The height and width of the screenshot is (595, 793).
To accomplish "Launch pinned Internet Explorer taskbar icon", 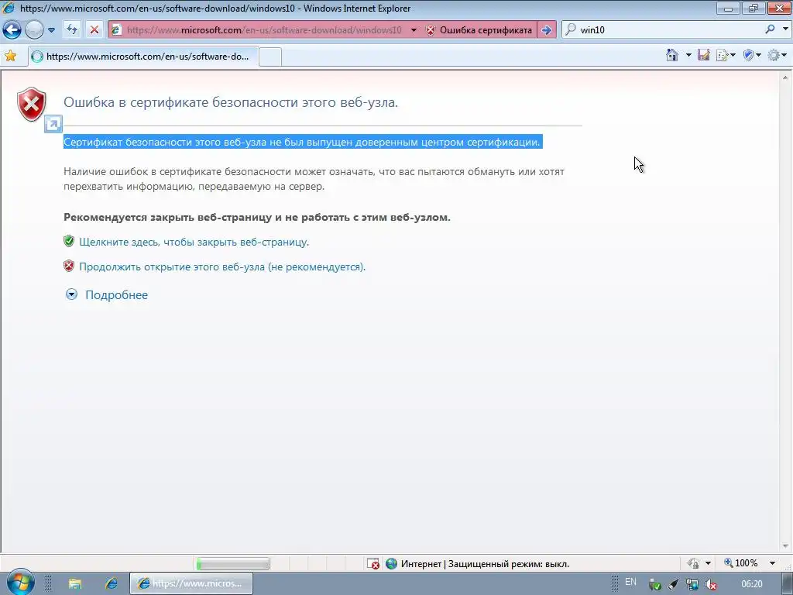I will tap(112, 584).
